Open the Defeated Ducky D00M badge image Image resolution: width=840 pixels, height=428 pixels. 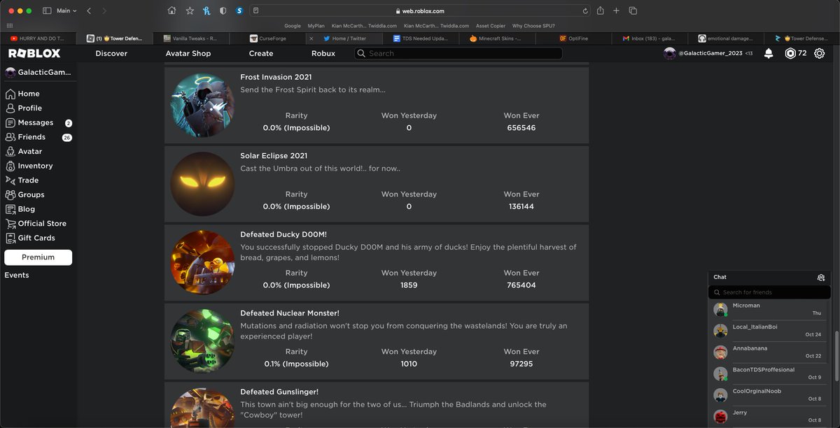pos(202,262)
